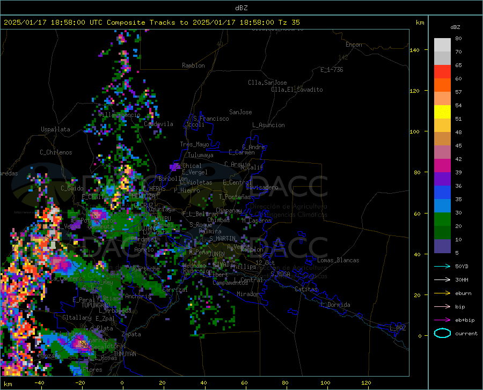483x390 pixels.
Task: Click the '50YD' legend label
Action: coord(462,266)
